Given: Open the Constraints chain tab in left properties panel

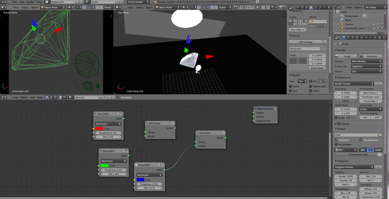Looking at the screenshot, I should tap(315, 7).
